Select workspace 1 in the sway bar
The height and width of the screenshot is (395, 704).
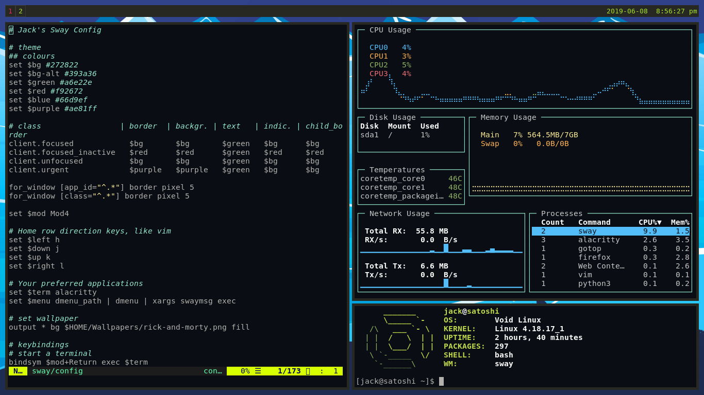tap(11, 10)
